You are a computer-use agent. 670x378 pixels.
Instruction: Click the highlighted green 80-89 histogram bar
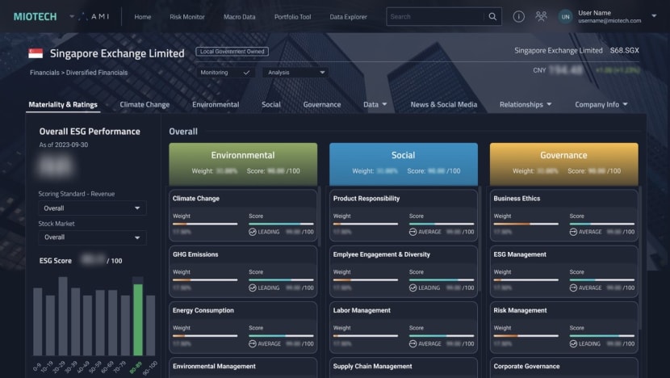[137, 319]
